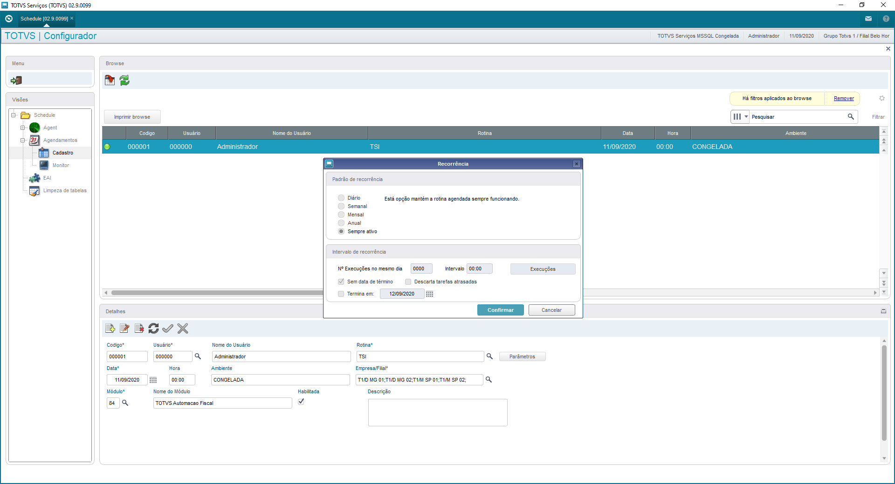Select the Diário recurrence option
This screenshot has width=895, height=484.
[x=341, y=198]
